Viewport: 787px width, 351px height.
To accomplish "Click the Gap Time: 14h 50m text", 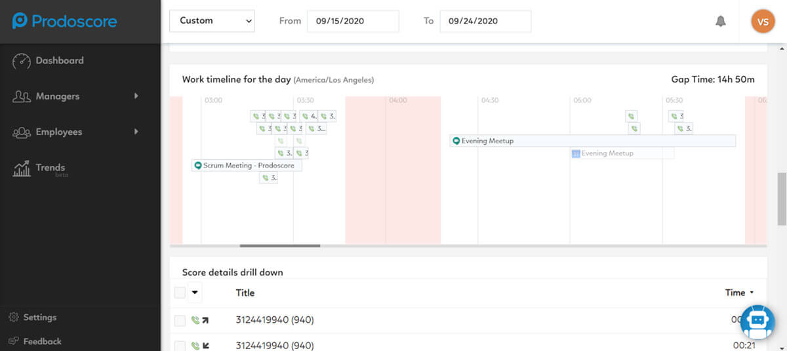I will [x=713, y=79].
